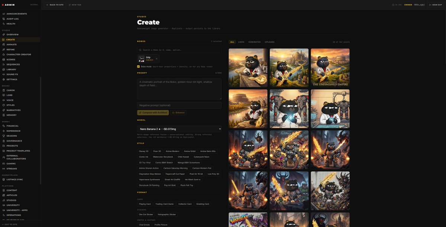446x227 pixels.
Task: Toggle the Trading-Card Game format chip
Action: coord(165,204)
